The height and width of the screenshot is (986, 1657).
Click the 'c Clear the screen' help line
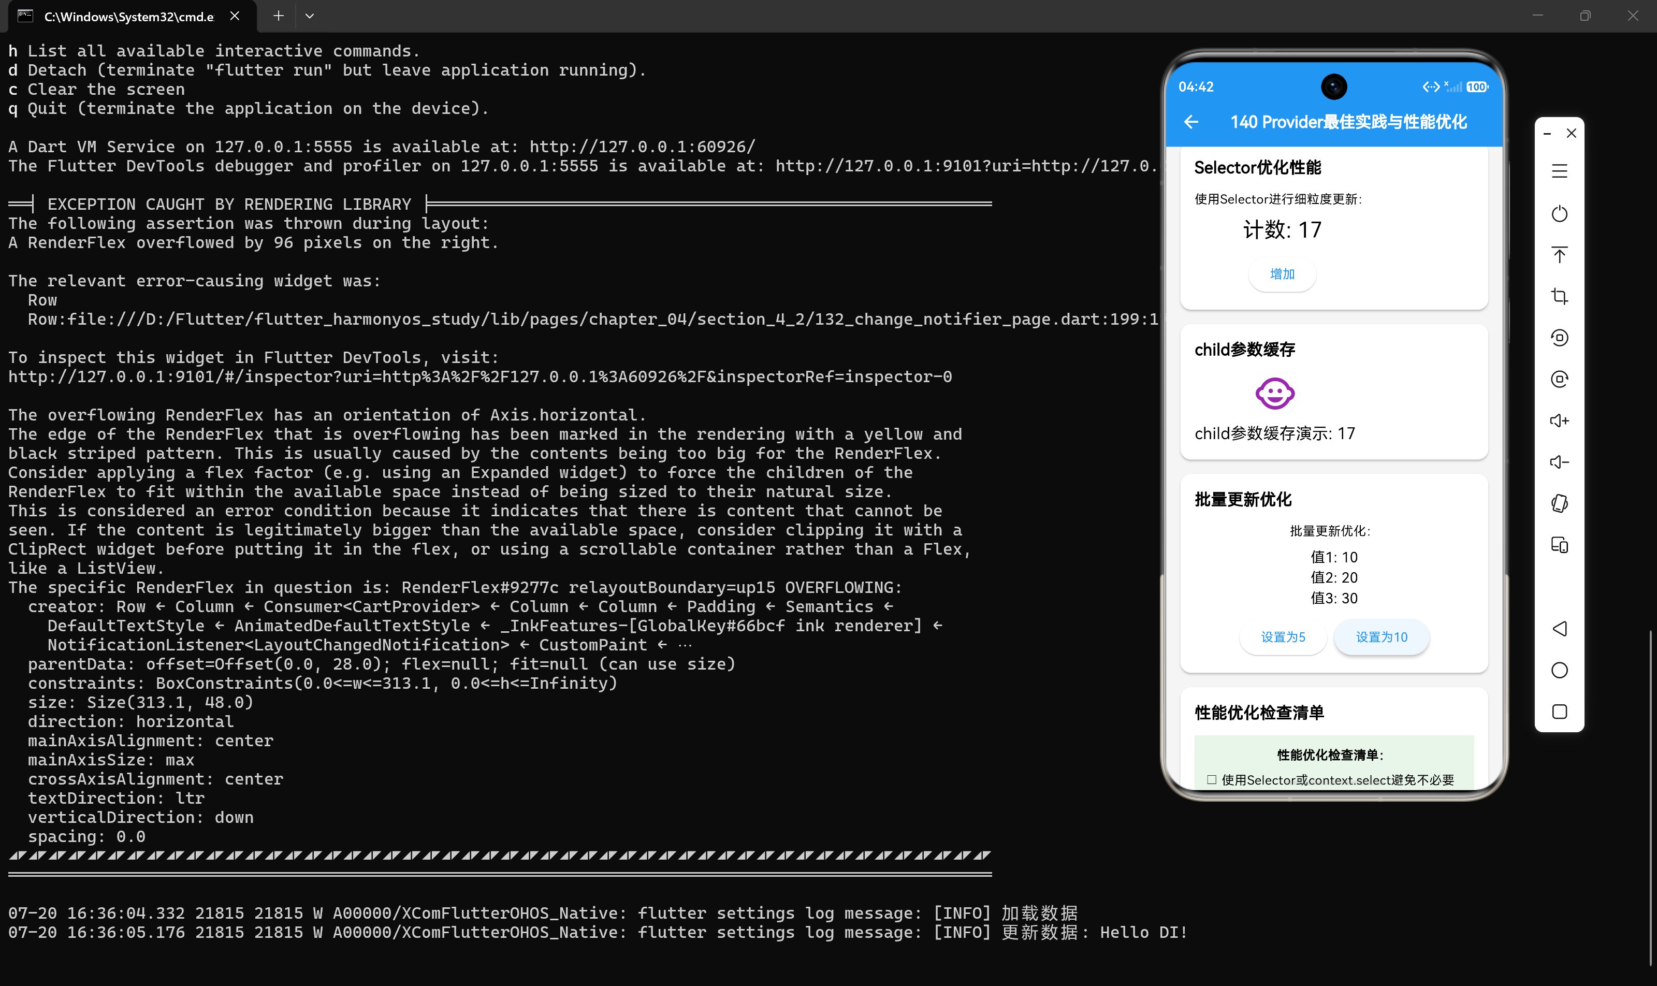point(96,89)
